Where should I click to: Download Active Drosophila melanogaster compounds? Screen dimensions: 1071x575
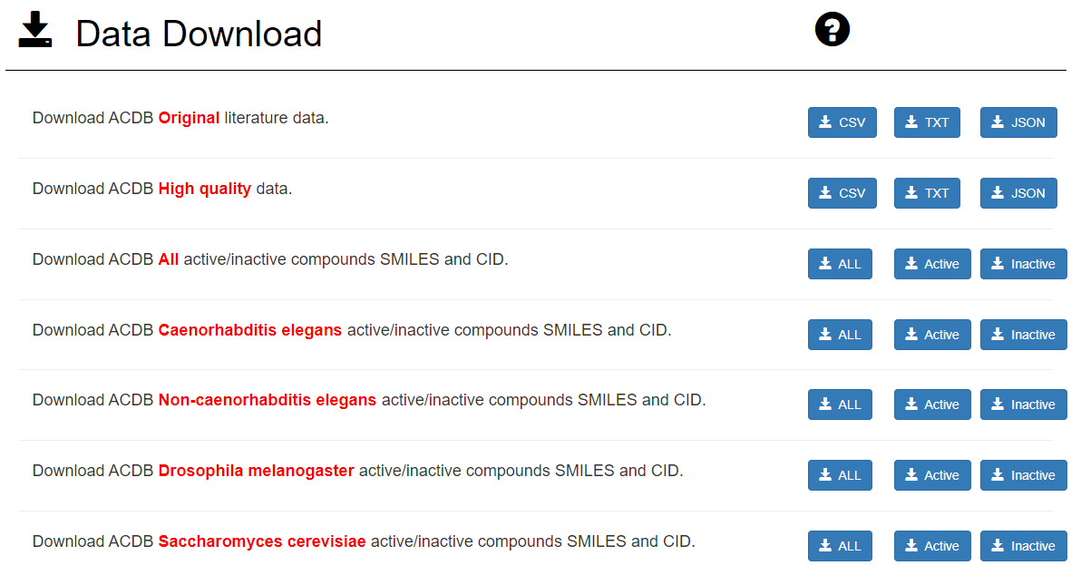931,475
